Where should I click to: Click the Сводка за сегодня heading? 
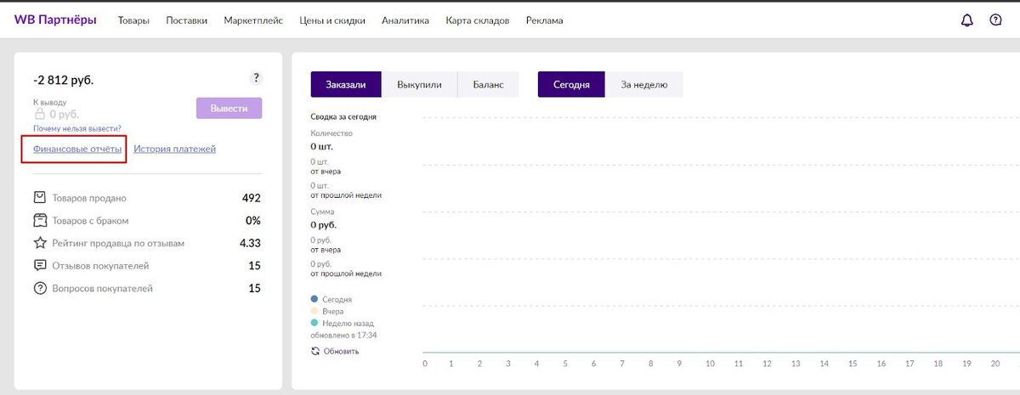(343, 116)
